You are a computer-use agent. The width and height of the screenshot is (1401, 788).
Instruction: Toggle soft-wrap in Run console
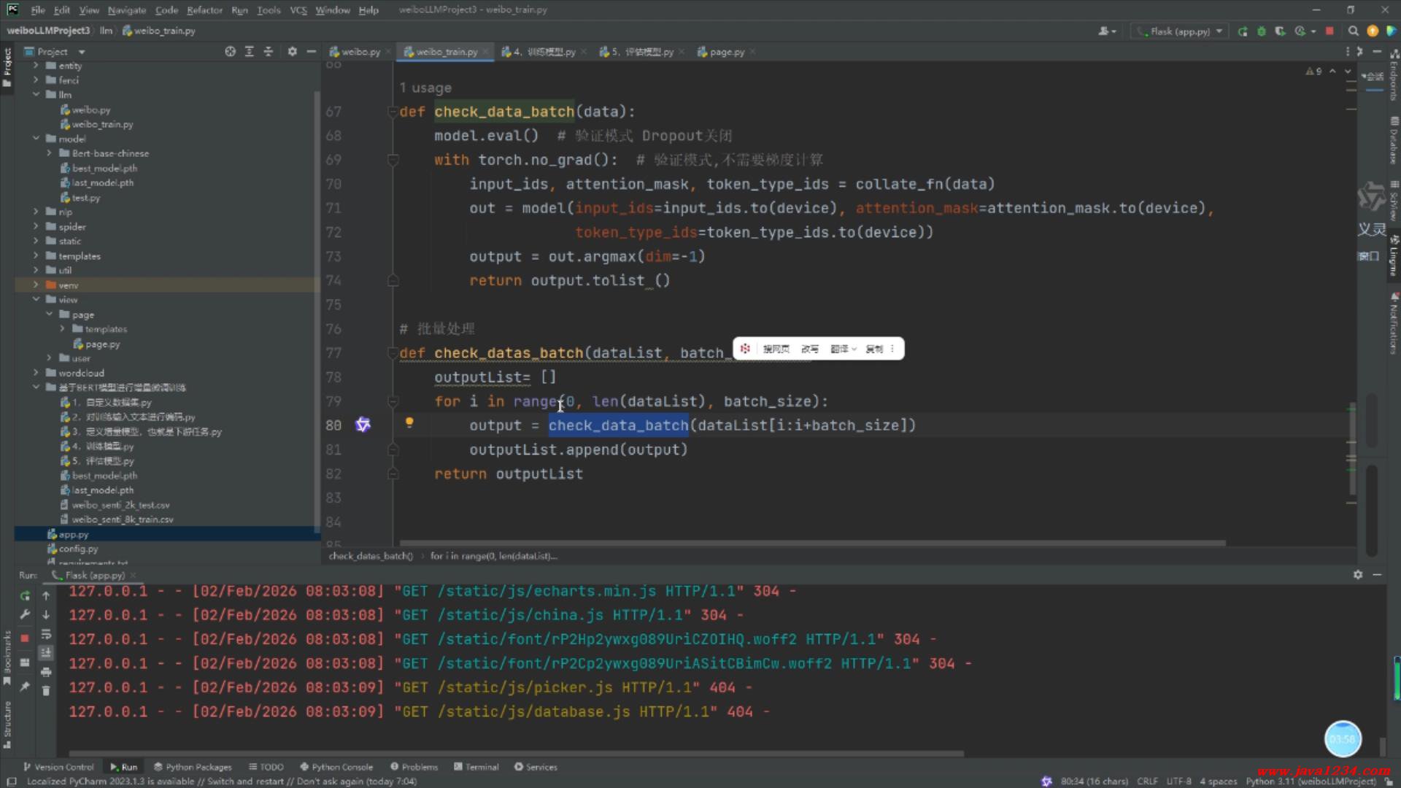tap(46, 633)
